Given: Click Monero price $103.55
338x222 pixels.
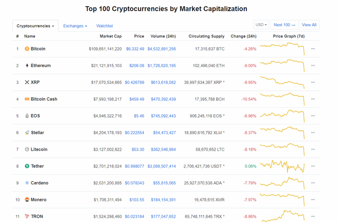Looking at the screenshot, I should pyautogui.click(x=137, y=200).
